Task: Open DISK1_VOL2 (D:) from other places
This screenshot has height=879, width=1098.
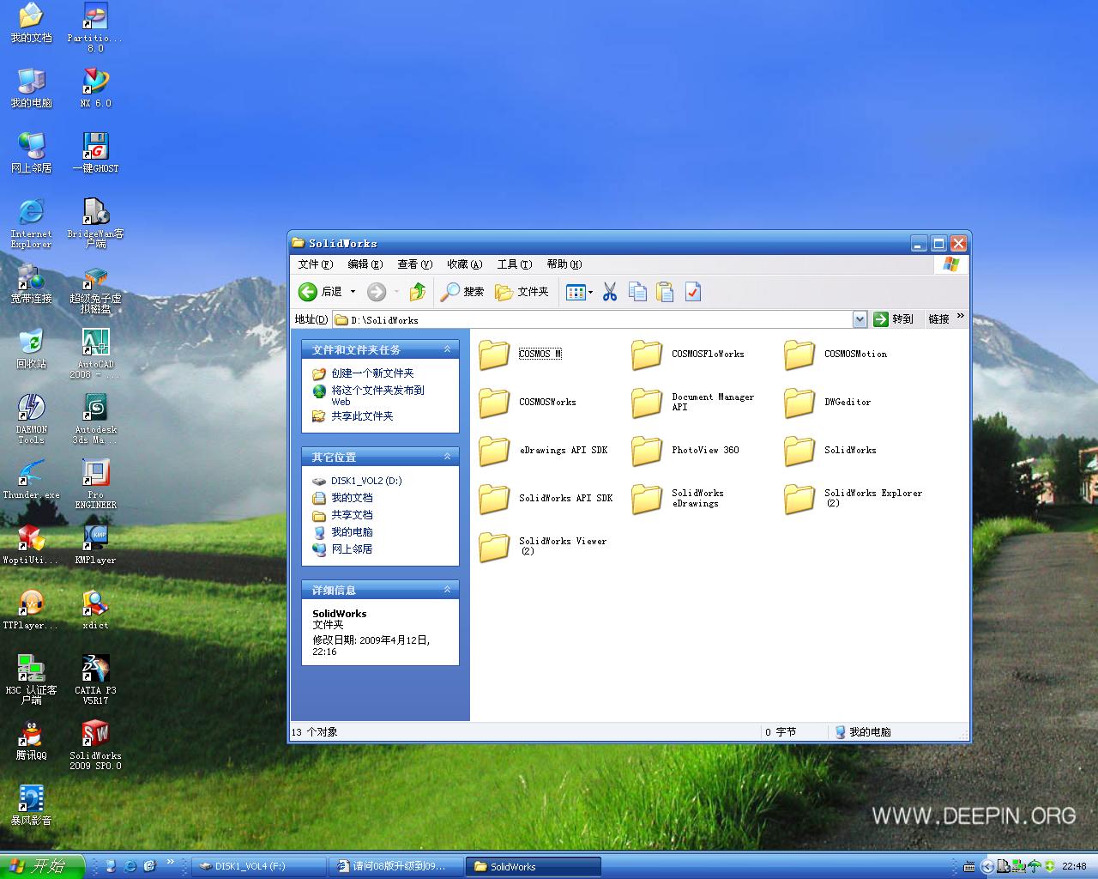Action: pos(366,481)
